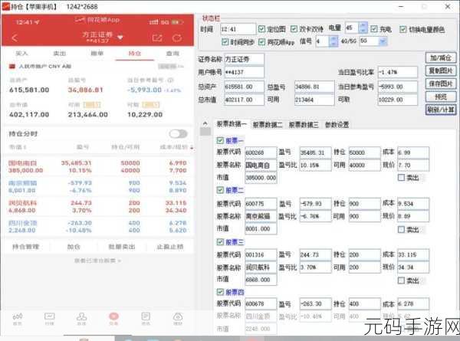Click the scroll up arrow of stock panel
460x341 pixels.
205,123
